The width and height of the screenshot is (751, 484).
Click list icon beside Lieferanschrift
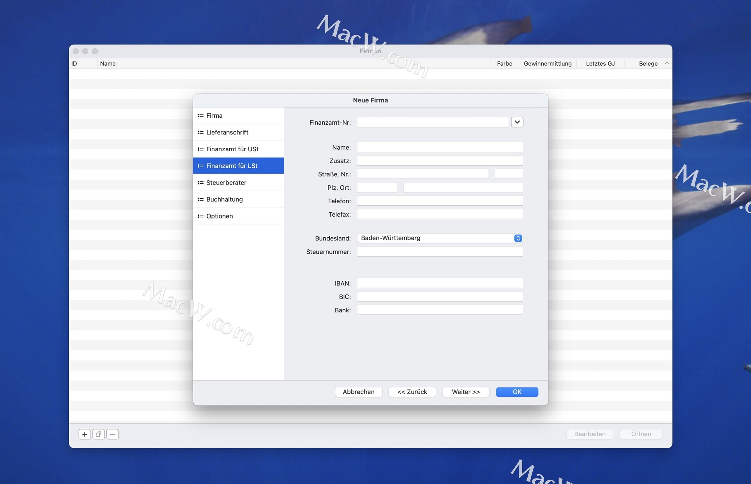(x=201, y=133)
